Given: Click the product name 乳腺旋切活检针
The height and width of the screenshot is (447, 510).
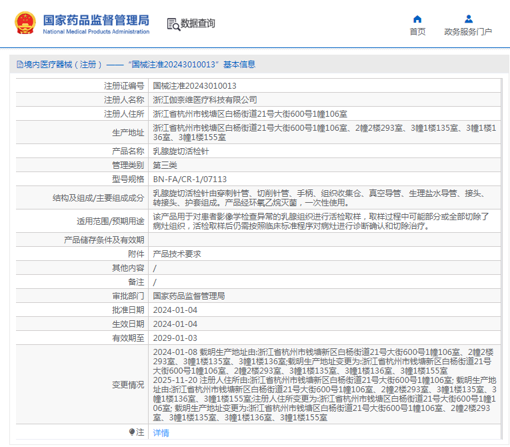Looking at the screenshot, I should coord(181,151).
